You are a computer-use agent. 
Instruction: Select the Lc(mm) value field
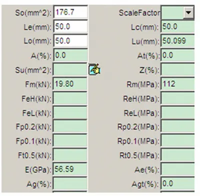177,27
